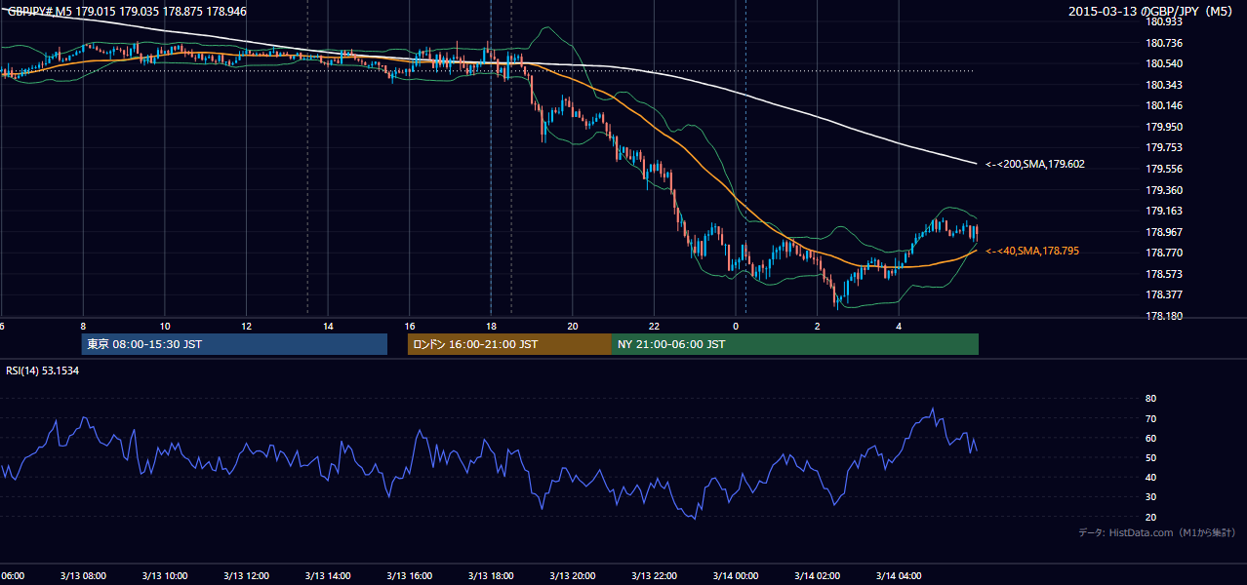Click the 3/13 16:00 date axis label
1247x585 pixels.
(410, 575)
